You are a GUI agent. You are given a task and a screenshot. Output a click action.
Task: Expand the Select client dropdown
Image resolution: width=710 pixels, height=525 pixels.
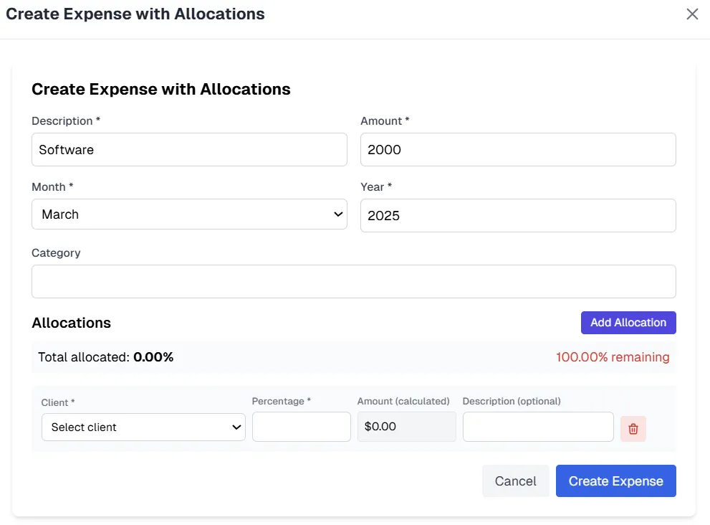tap(143, 427)
